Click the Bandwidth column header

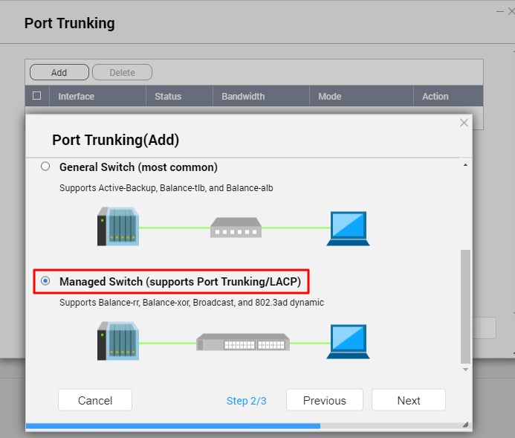pyautogui.click(x=243, y=97)
